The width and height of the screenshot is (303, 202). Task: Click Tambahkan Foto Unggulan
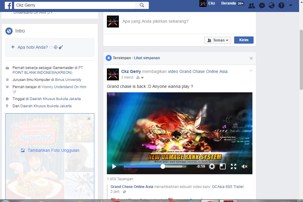coord(50,150)
